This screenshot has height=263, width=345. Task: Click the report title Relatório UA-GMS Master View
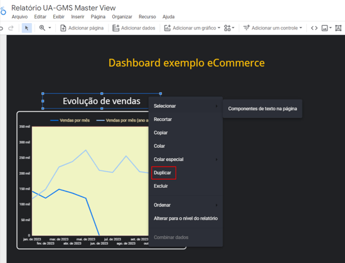pos(63,8)
